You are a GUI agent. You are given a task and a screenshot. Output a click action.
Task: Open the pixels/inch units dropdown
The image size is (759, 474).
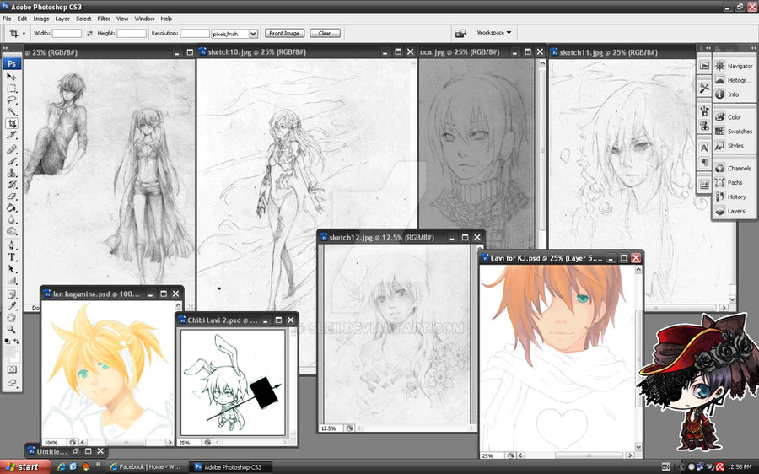tap(253, 34)
